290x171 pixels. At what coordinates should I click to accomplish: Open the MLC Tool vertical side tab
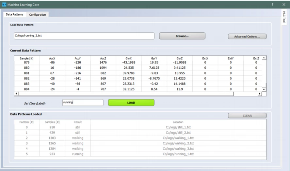pos(284,17)
